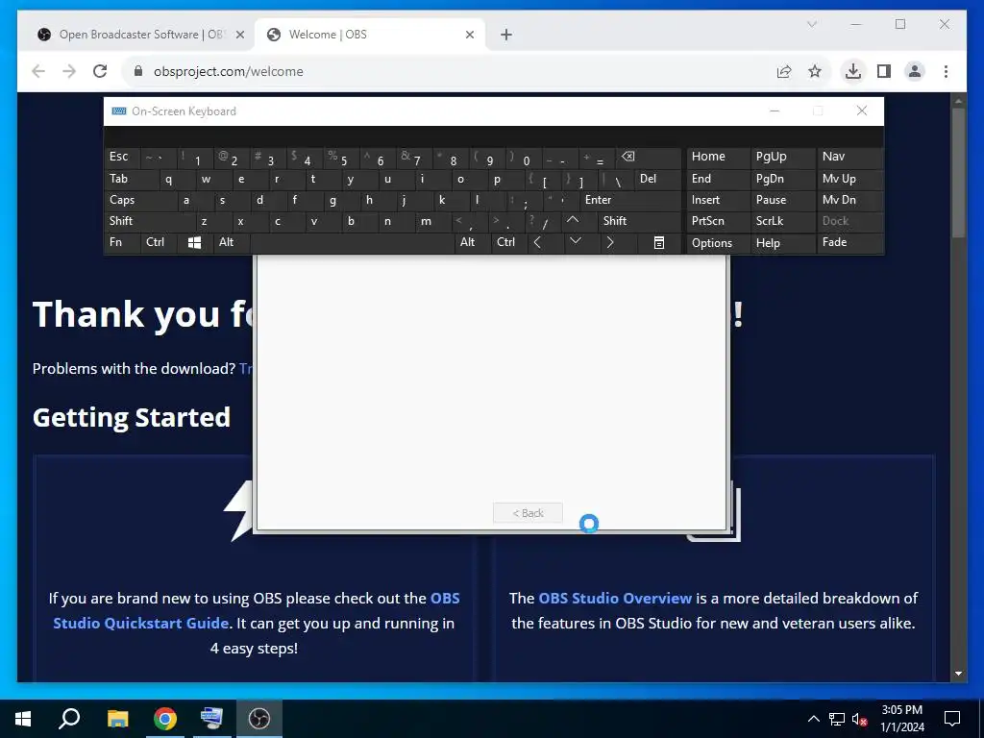Click scrollbar down arrow on webpage
Image resolution: width=984 pixels, height=738 pixels.
[x=958, y=674]
